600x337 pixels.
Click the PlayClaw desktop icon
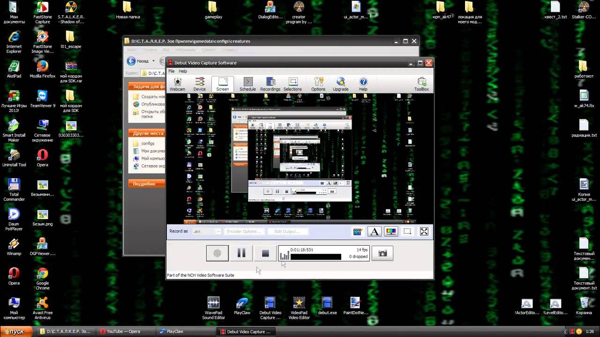(x=242, y=306)
